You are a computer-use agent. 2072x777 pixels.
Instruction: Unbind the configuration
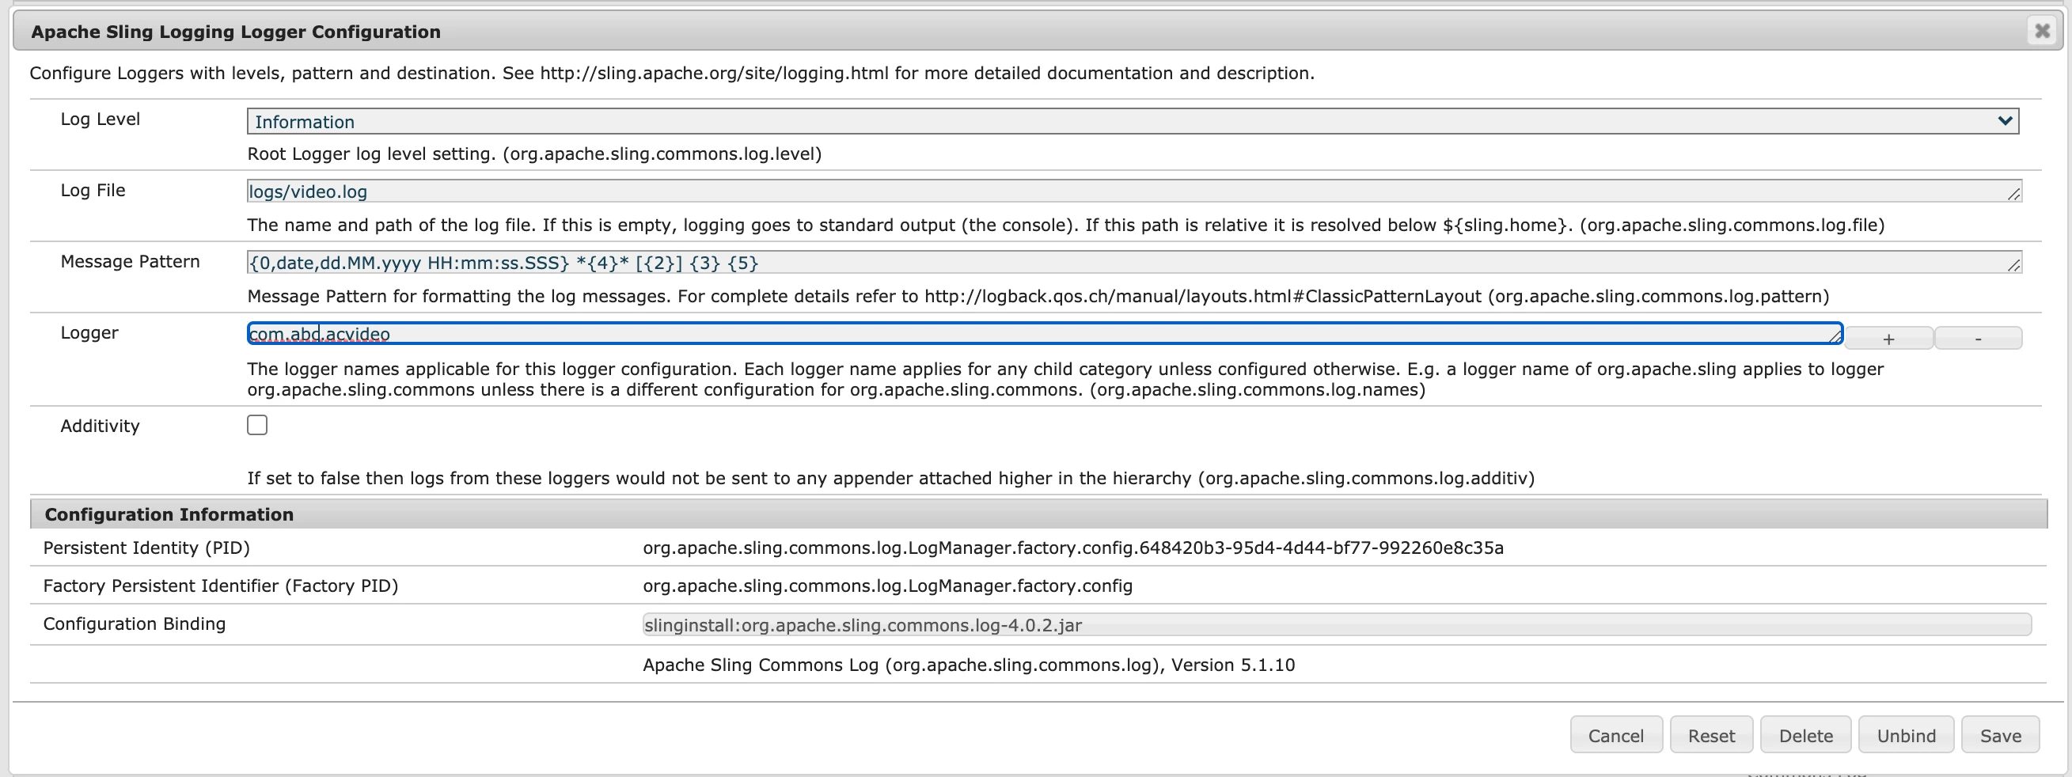pos(1907,735)
